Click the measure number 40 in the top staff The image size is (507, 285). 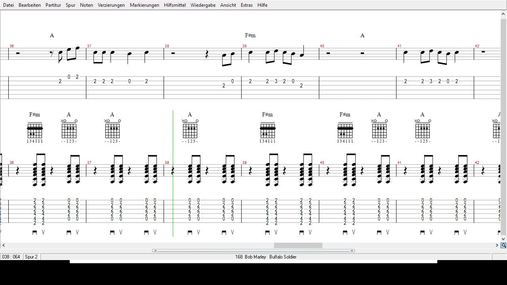pos(322,46)
